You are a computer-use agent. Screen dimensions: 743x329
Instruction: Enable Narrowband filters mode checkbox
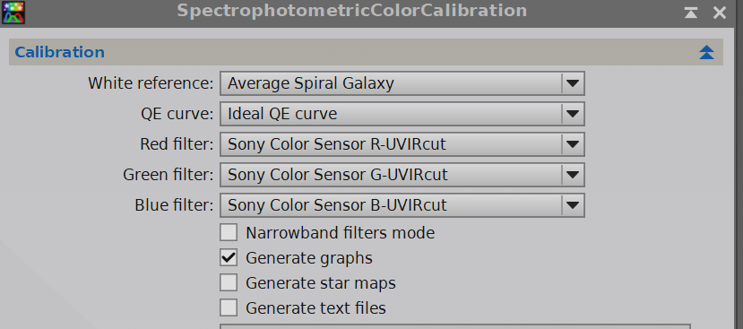[x=229, y=233]
